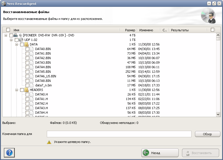Click the date 03/14/01 12:59
The height and width of the screenshot is (160, 223).
pos(149,72)
